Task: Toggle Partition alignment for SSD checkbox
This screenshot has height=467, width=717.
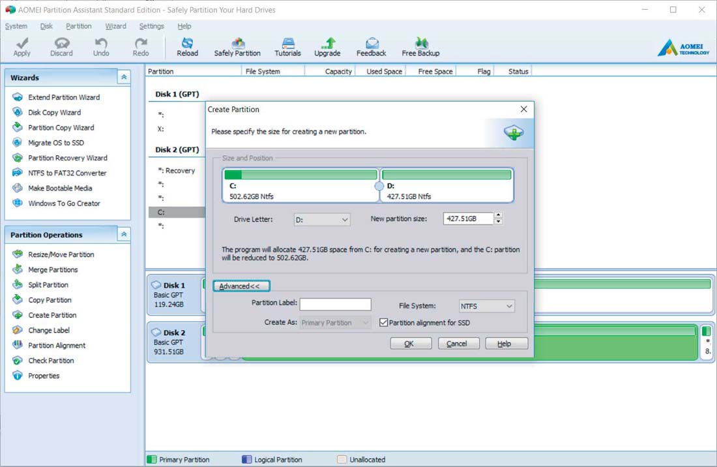Action: (384, 322)
